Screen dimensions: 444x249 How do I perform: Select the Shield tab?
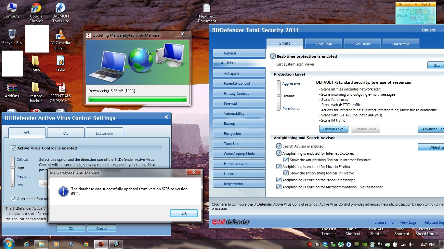click(285, 43)
